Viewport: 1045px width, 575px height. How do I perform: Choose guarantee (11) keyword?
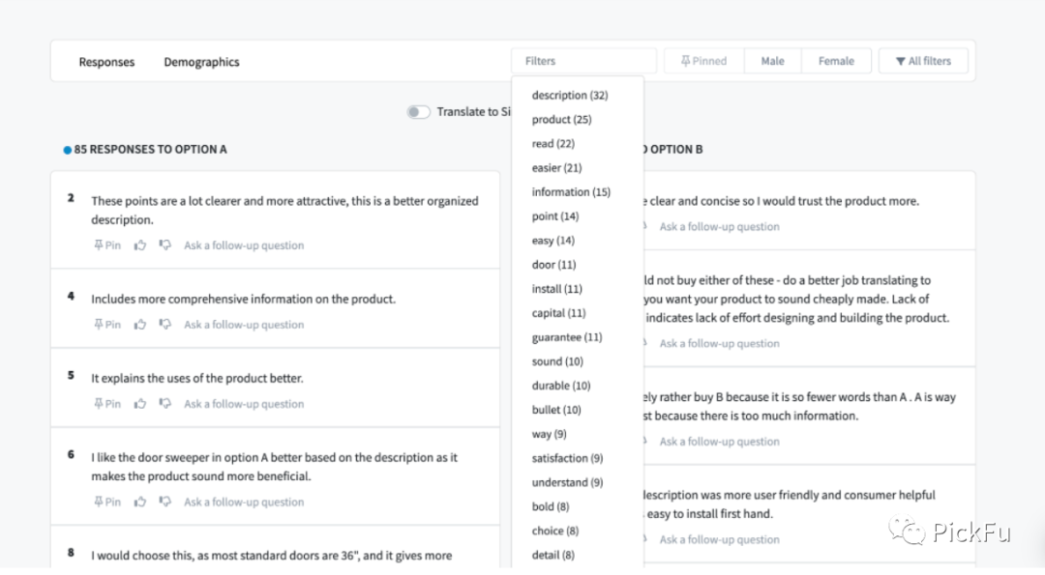point(566,337)
